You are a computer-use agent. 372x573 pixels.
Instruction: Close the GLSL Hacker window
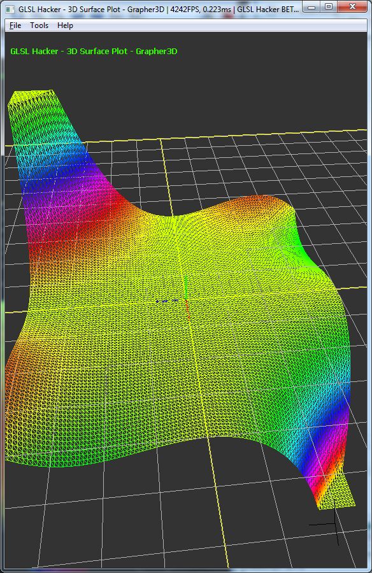pyautogui.click(x=352, y=7)
